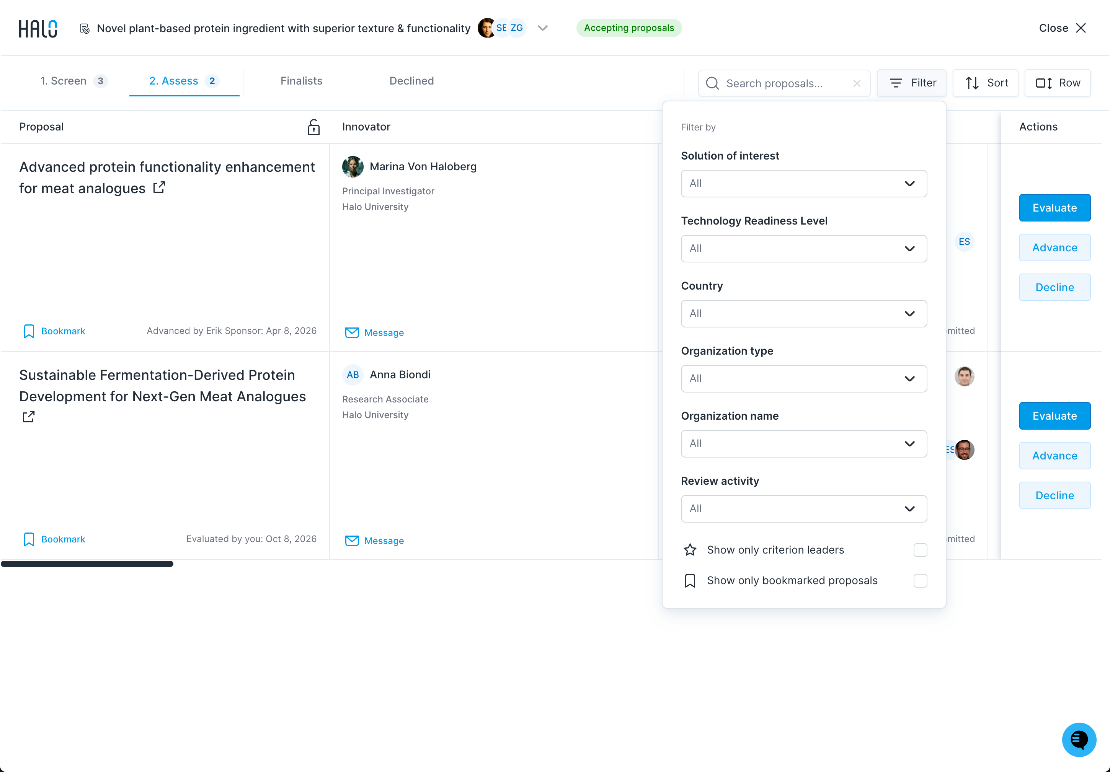Toggle the Filter button
The height and width of the screenshot is (772, 1110).
coord(911,83)
